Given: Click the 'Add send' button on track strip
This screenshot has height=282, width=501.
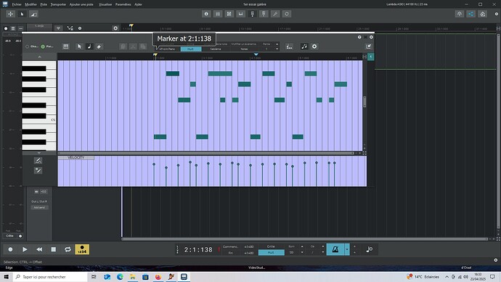Looking at the screenshot, I should click(39, 208).
